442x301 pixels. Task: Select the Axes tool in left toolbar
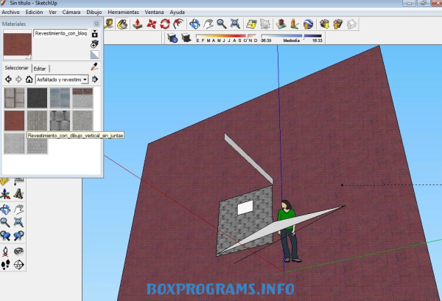(5, 194)
